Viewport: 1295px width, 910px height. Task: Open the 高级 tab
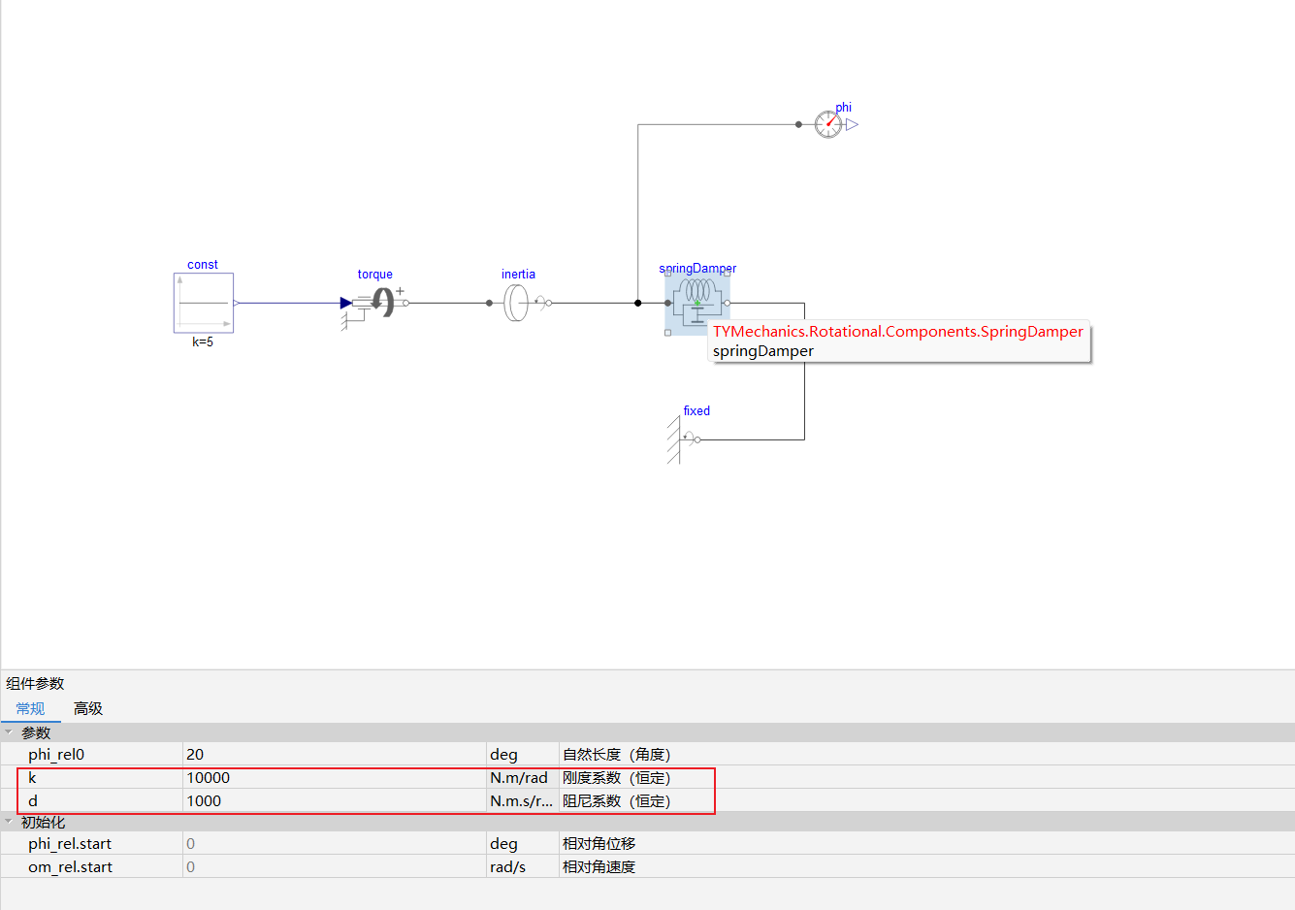[x=88, y=708]
